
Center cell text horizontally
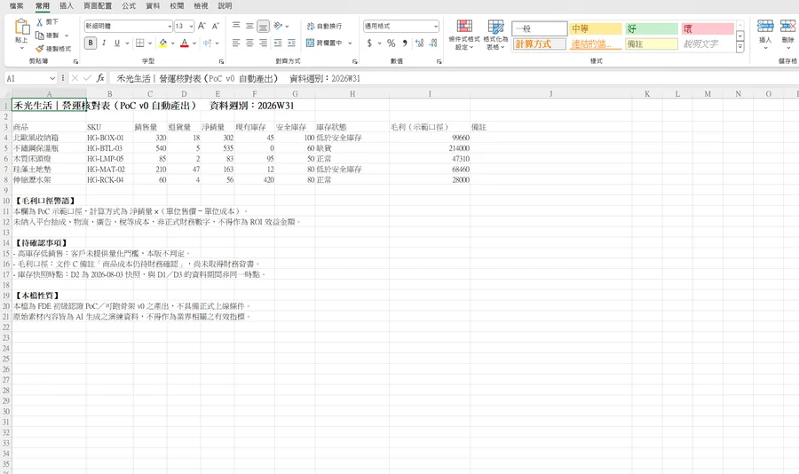[249, 43]
